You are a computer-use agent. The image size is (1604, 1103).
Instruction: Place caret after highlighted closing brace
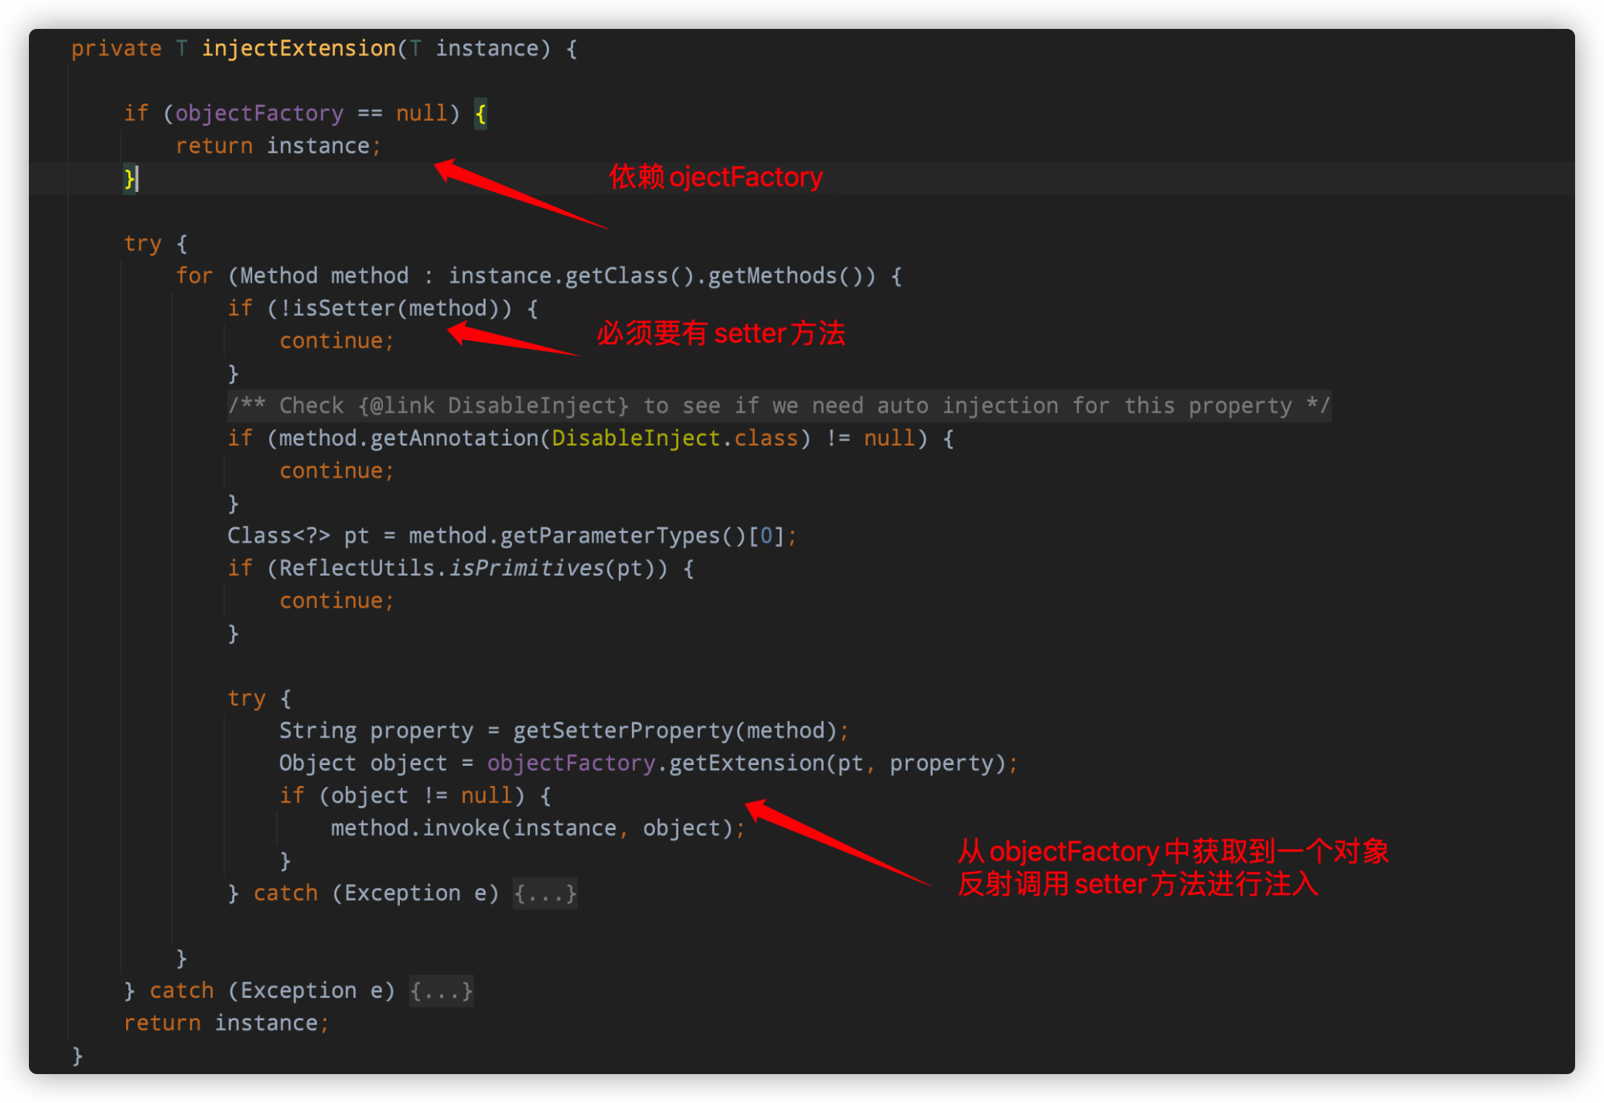pyautogui.click(x=136, y=178)
